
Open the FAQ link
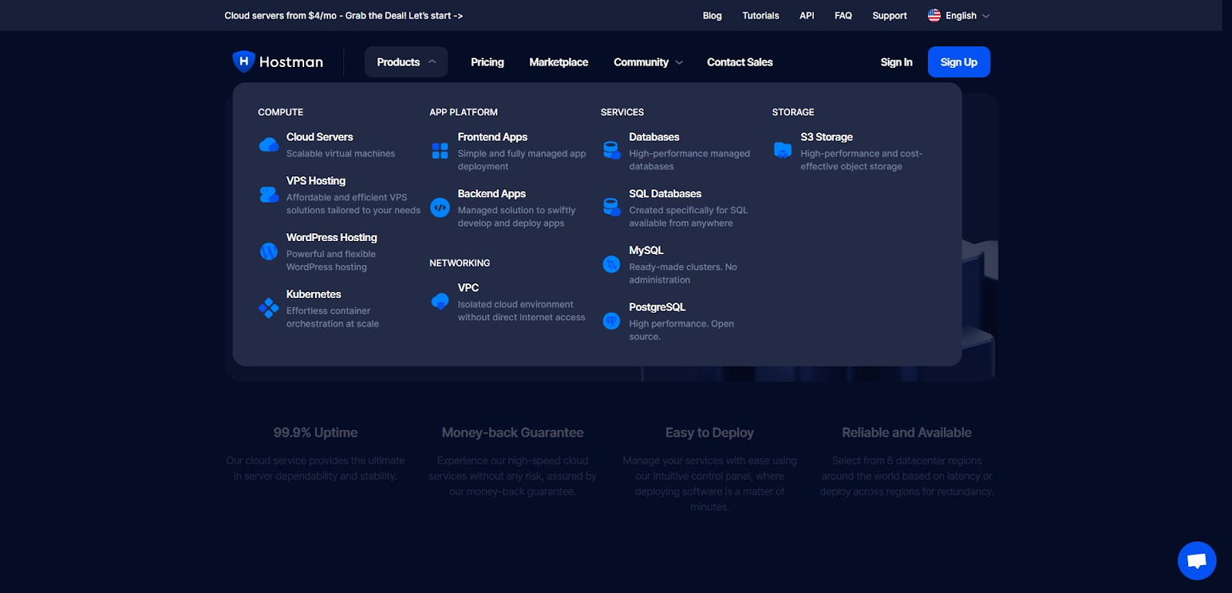(843, 15)
